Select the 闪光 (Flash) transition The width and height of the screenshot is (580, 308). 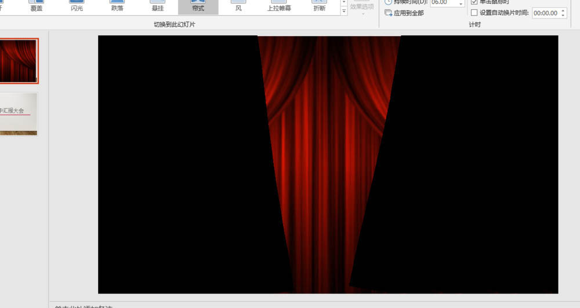coord(77,6)
